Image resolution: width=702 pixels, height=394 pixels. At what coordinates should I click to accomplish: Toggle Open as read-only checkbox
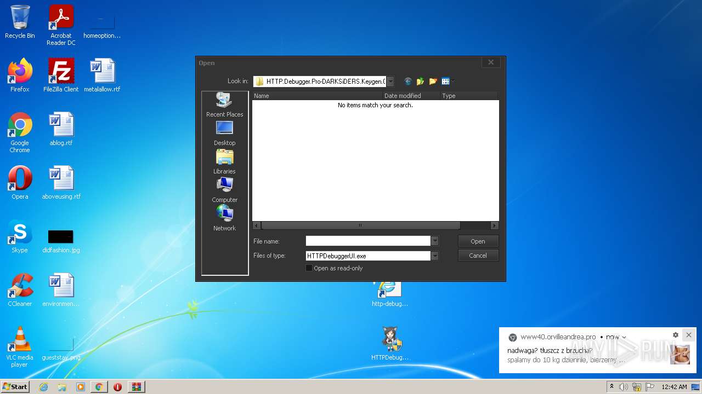(309, 268)
